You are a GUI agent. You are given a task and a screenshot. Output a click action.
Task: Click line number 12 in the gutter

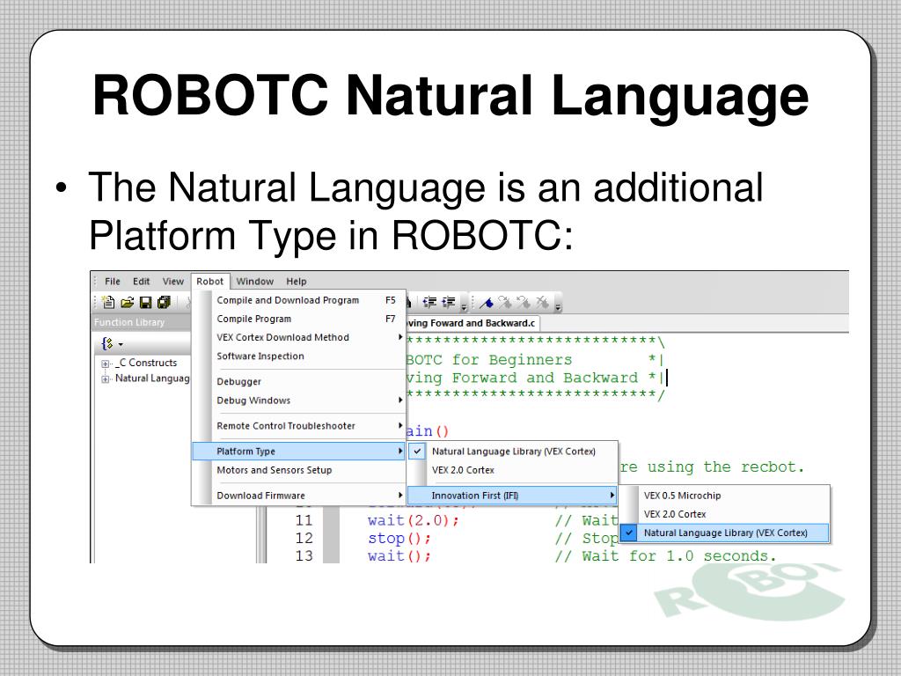tap(304, 539)
